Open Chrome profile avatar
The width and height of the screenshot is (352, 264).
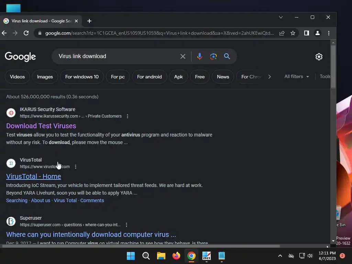[x=317, y=33]
